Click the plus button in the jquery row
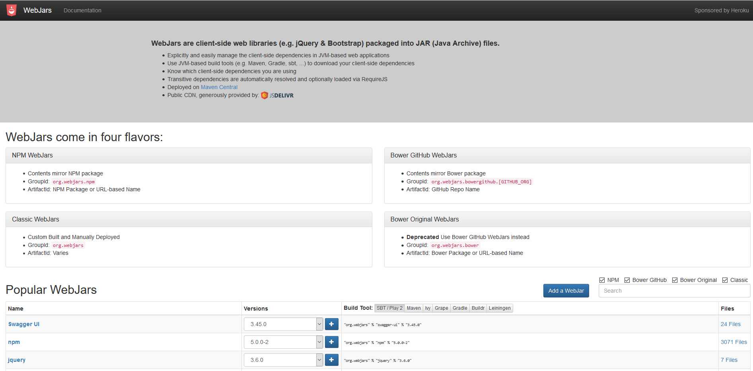Viewport: 753px width, 371px height. tap(331, 360)
